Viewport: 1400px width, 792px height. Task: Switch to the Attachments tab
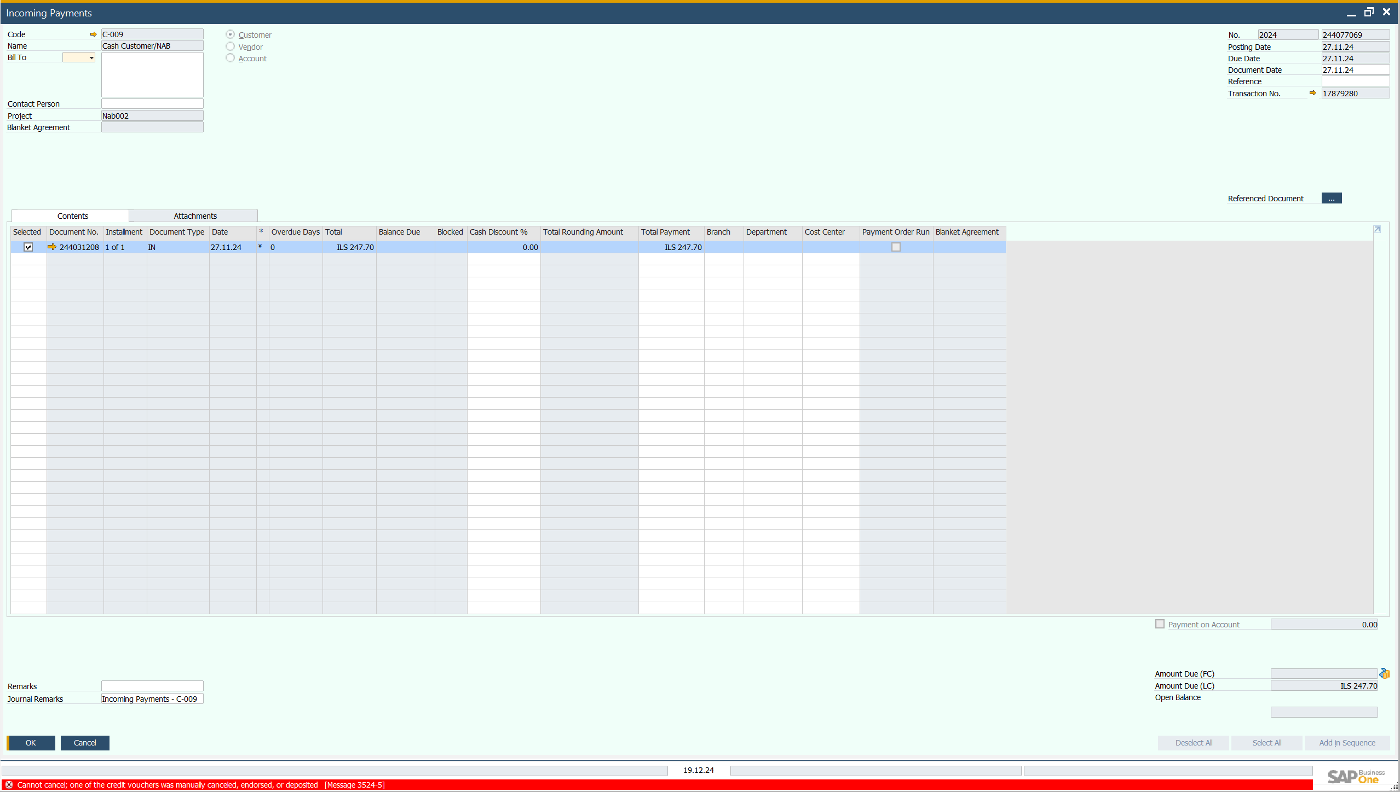coord(195,216)
